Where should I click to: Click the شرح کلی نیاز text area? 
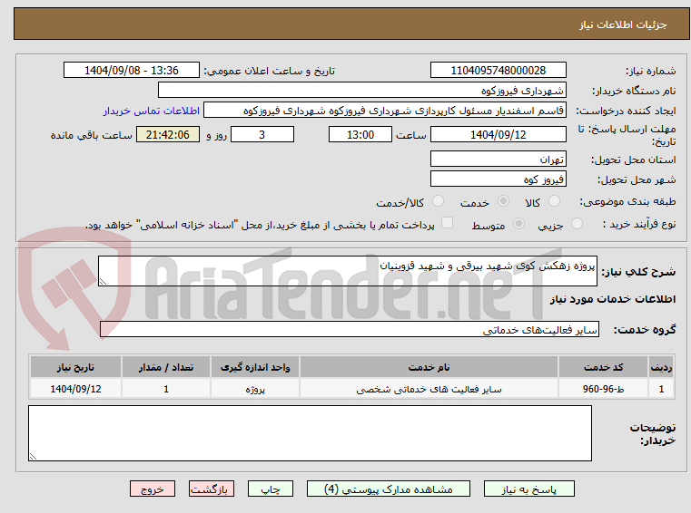(x=347, y=271)
